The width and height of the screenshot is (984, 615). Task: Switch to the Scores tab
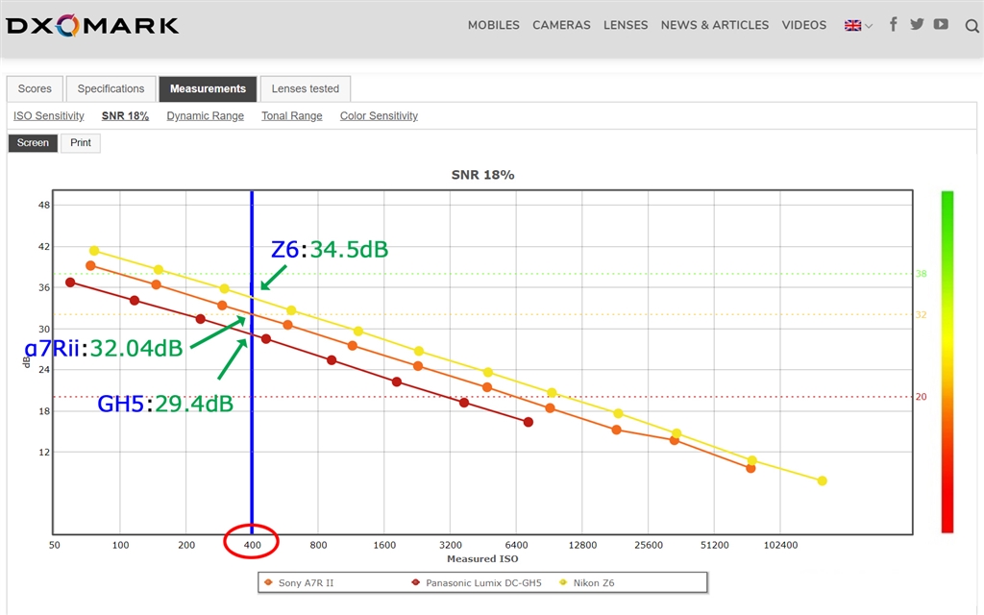click(35, 88)
